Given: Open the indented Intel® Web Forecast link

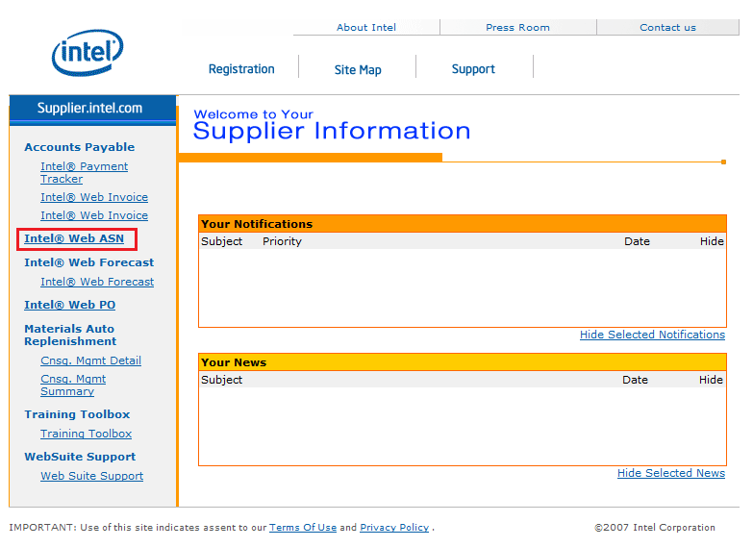Looking at the screenshot, I should (x=97, y=282).
